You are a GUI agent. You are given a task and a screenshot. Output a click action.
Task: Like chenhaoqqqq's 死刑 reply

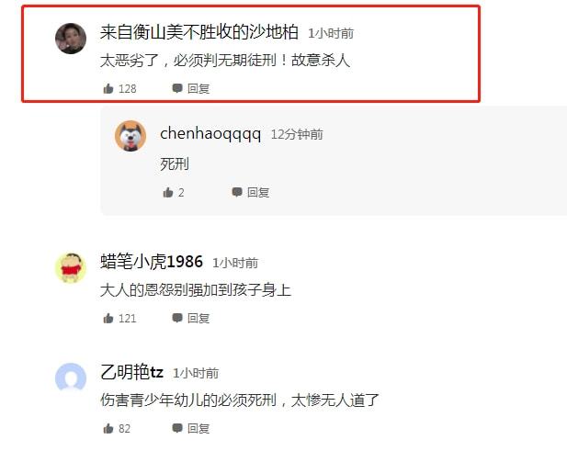pyautogui.click(x=168, y=192)
